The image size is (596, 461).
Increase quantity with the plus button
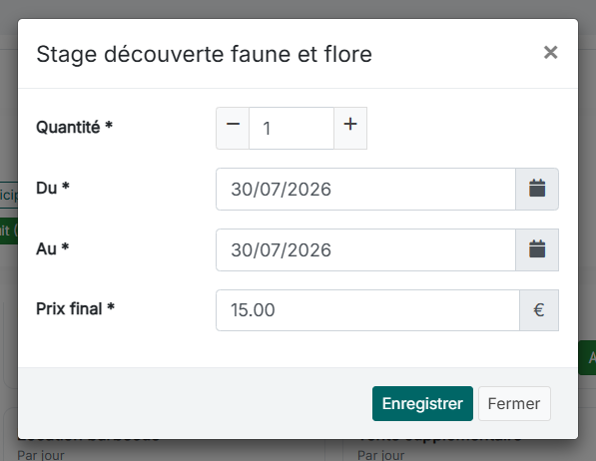click(x=350, y=128)
